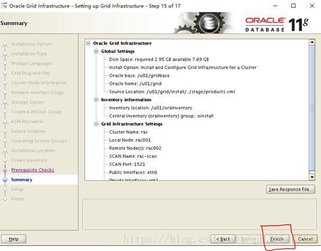The image size is (321, 251).
Task: Collapse the Grid Infrastructure Settings node
Action: point(96,124)
